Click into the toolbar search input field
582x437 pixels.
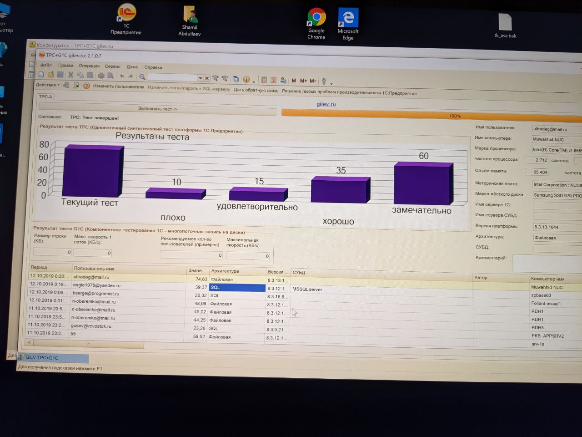[172, 77]
